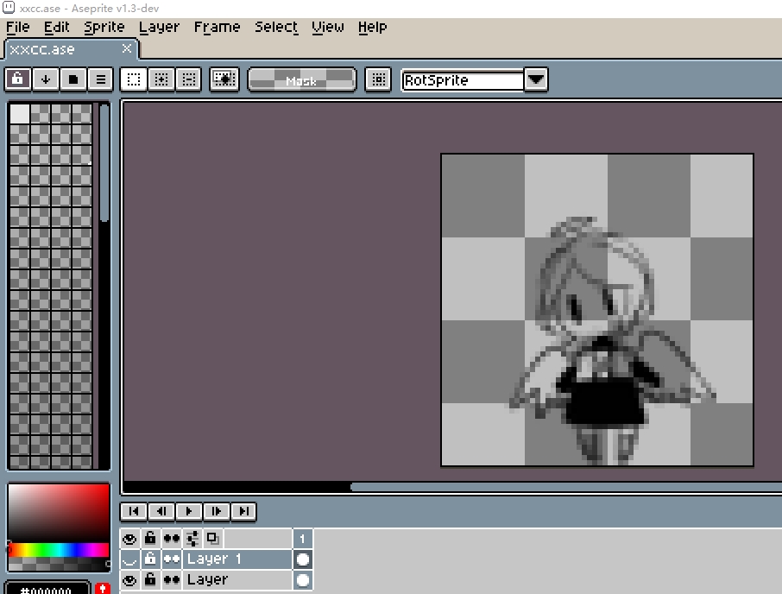The image size is (782, 594).
Task: Select the first white palette swatch
Action: point(20,114)
